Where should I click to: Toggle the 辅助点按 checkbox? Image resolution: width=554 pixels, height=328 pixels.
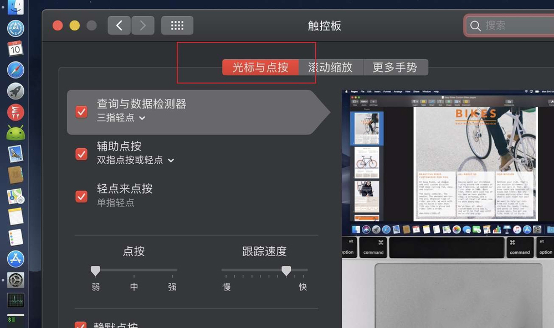click(81, 154)
